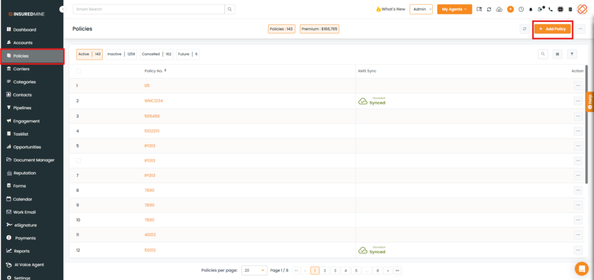This screenshot has width=594, height=280.
Task: Tick the select-all checkbox in table header
Action: [x=79, y=71]
